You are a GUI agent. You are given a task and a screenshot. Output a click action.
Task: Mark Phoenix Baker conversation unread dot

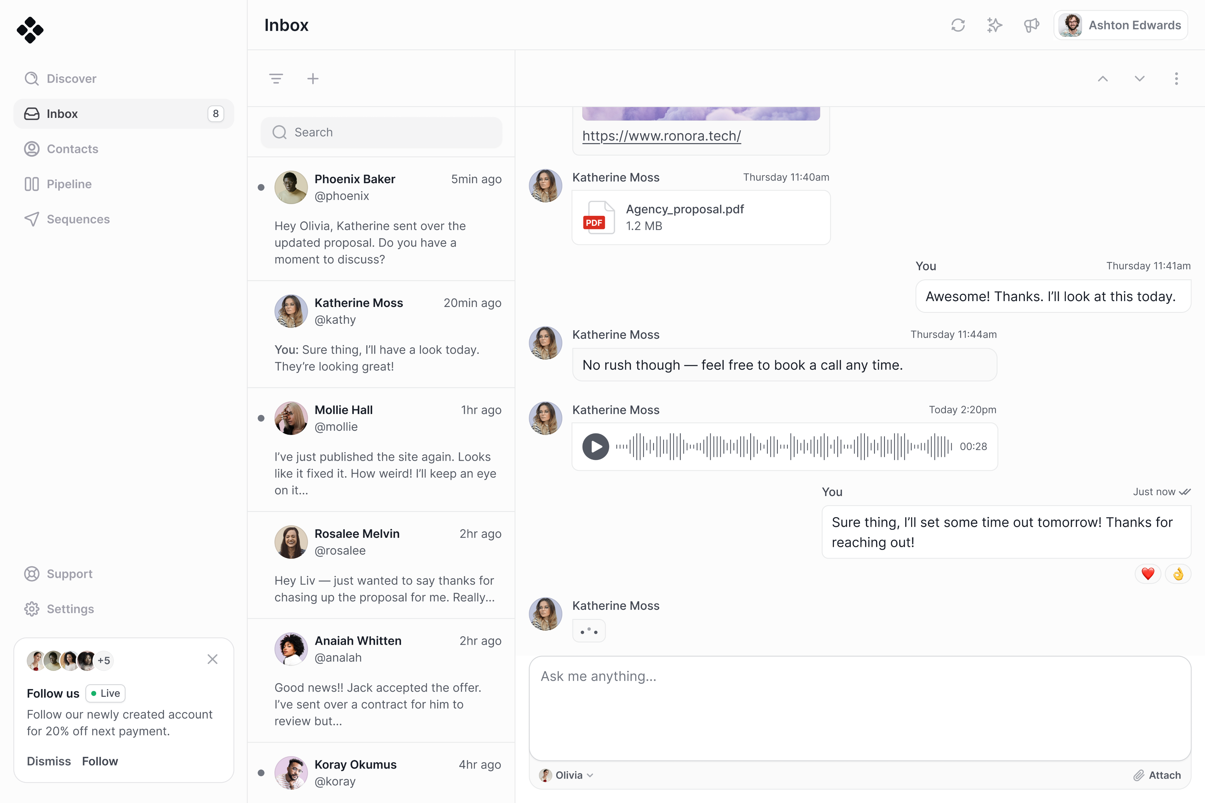(x=261, y=187)
